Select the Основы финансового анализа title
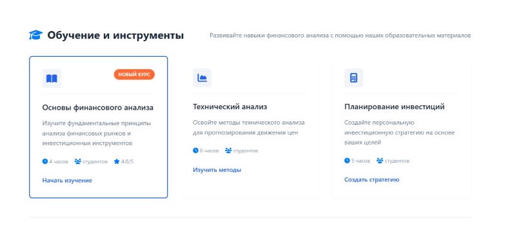 point(98,108)
